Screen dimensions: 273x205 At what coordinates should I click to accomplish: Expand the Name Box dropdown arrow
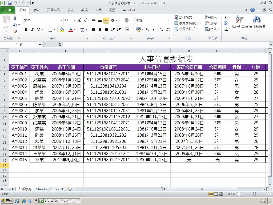pos(40,45)
